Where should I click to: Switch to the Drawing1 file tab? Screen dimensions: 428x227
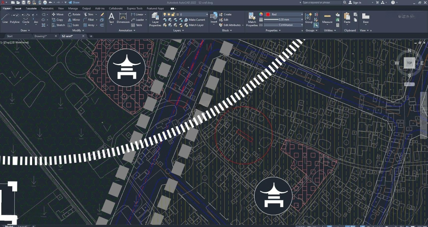click(x=40, y=36)
